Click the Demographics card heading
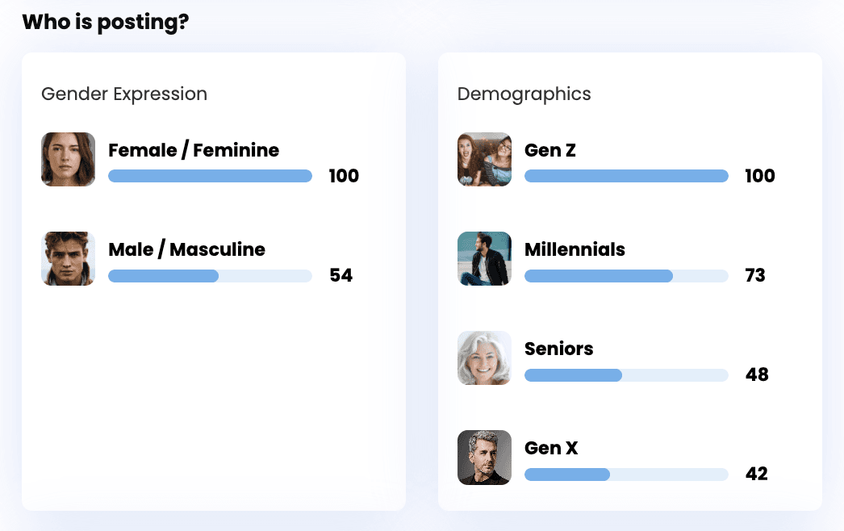Screen dimensions: 844x531 (524, 94)
